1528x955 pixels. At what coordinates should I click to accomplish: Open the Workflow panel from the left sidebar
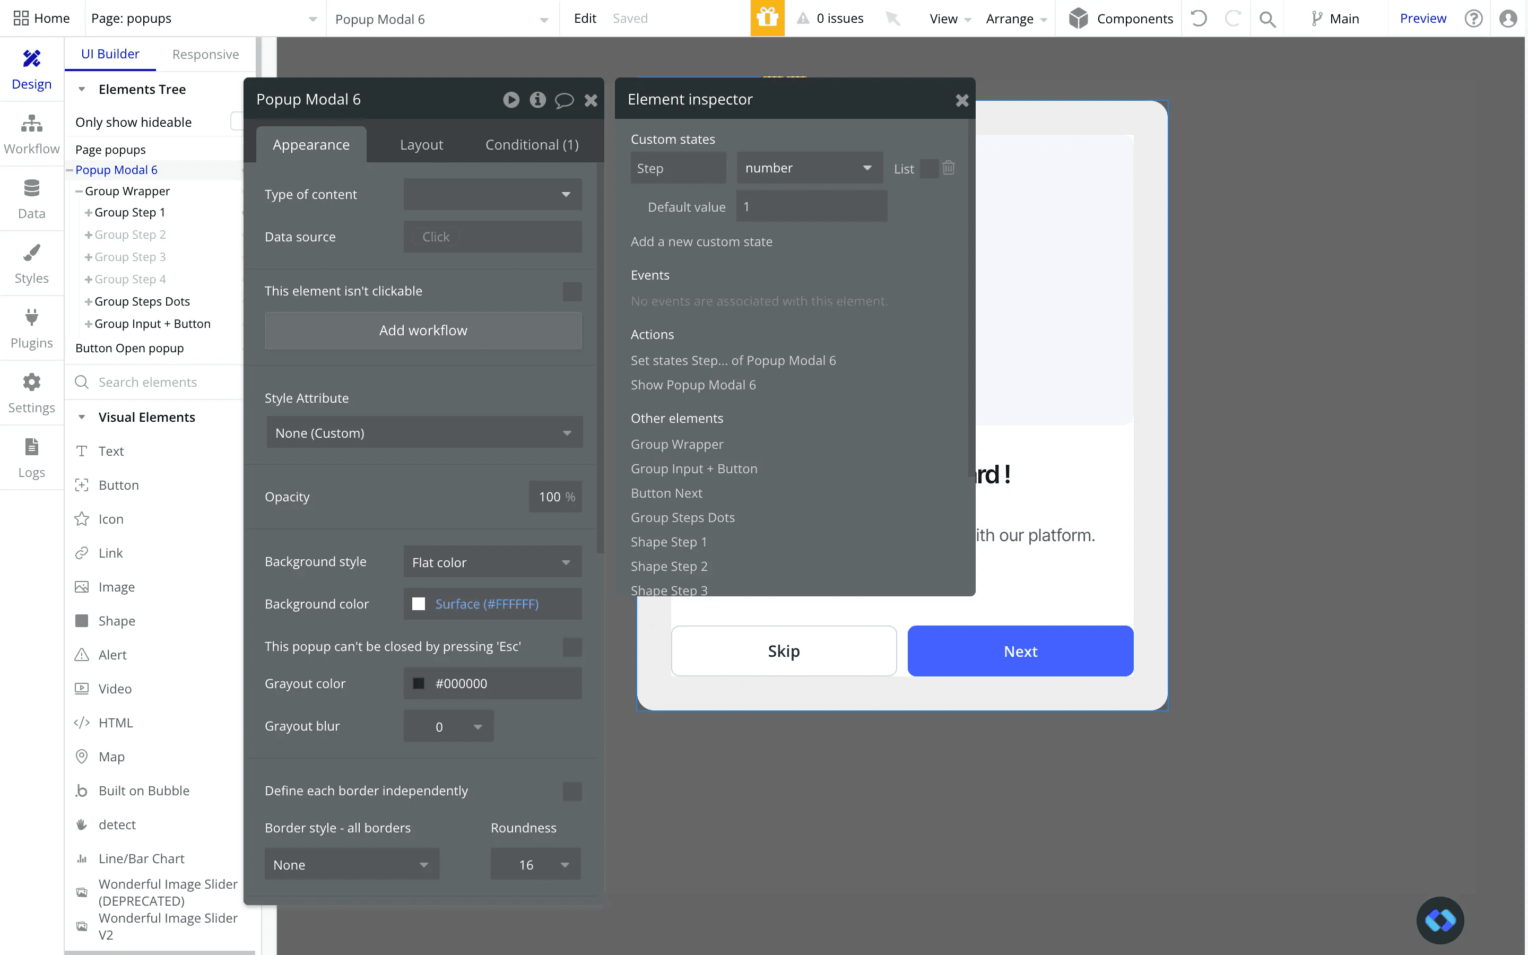pos(32,133)
